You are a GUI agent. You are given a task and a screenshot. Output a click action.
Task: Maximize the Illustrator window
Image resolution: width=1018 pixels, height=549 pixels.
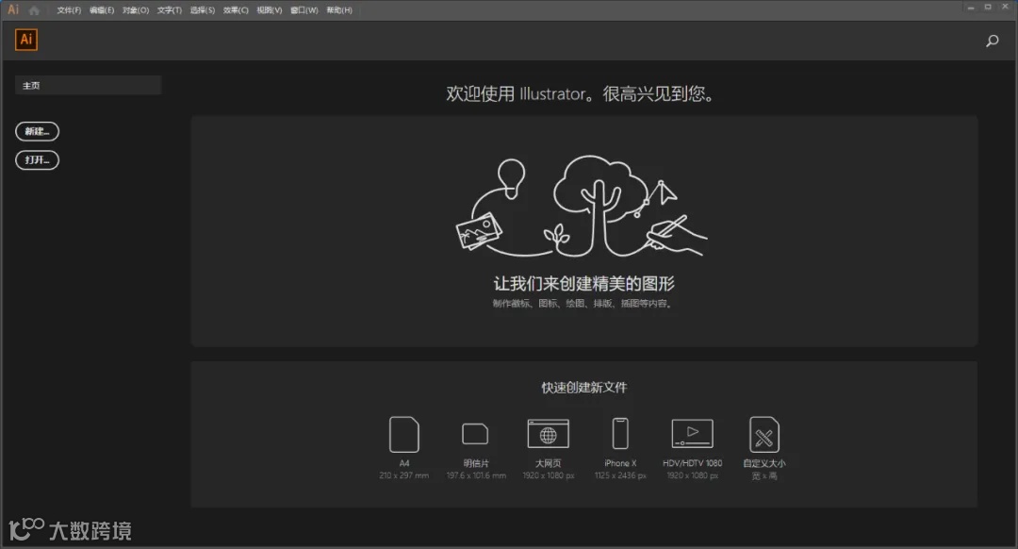coord(988,8)
